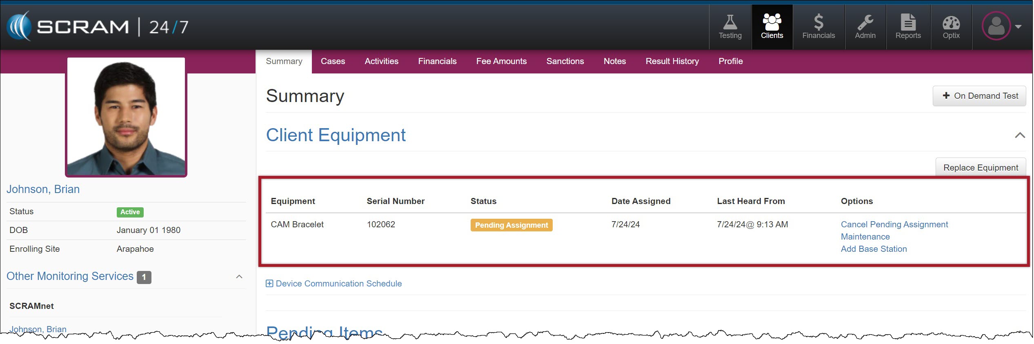Switch to the Cases tab
Image resolution: width=1034 pixels, height=344 pixels.
333,61
